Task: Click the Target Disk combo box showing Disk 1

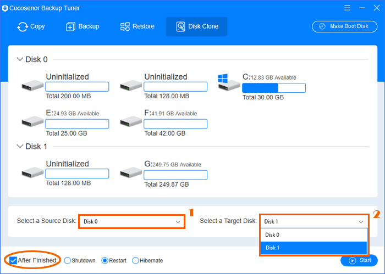Action: point(314,221)
